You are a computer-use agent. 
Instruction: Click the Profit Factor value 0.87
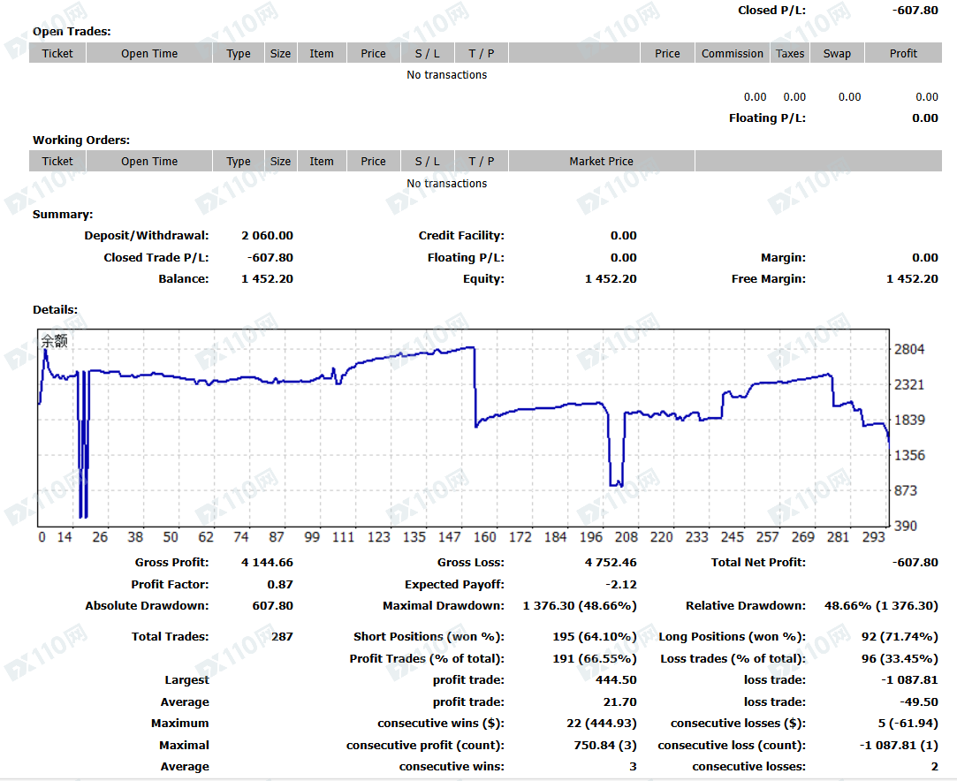pyautogui.click(x=280, y=584)
